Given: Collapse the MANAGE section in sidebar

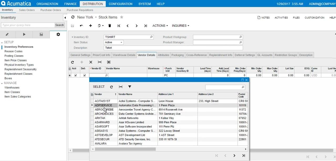Looking at the screenshot, I should pyautogui.click(x=2, y=83).
